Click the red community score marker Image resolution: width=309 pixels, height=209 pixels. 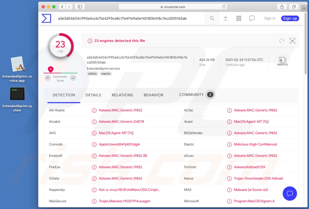tap(50, 69)
